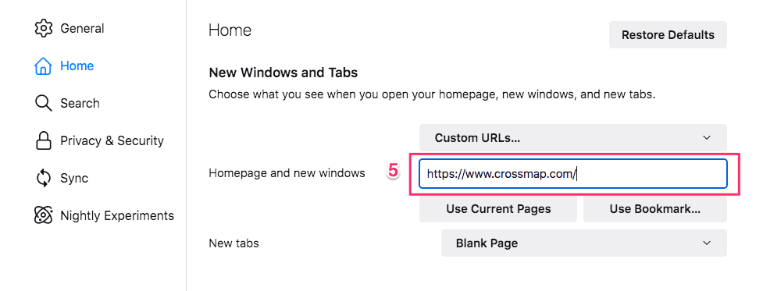This screenshot has height=291, width=763.
Task: Click the homepage URL text field
Action: pyautogui.click(x=572, y=173)
